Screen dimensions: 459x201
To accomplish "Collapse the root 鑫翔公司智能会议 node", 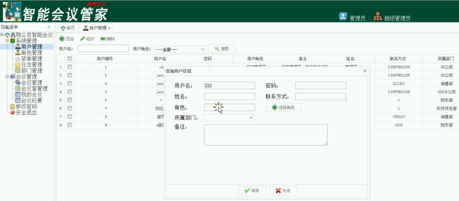I will coord(2,35).
